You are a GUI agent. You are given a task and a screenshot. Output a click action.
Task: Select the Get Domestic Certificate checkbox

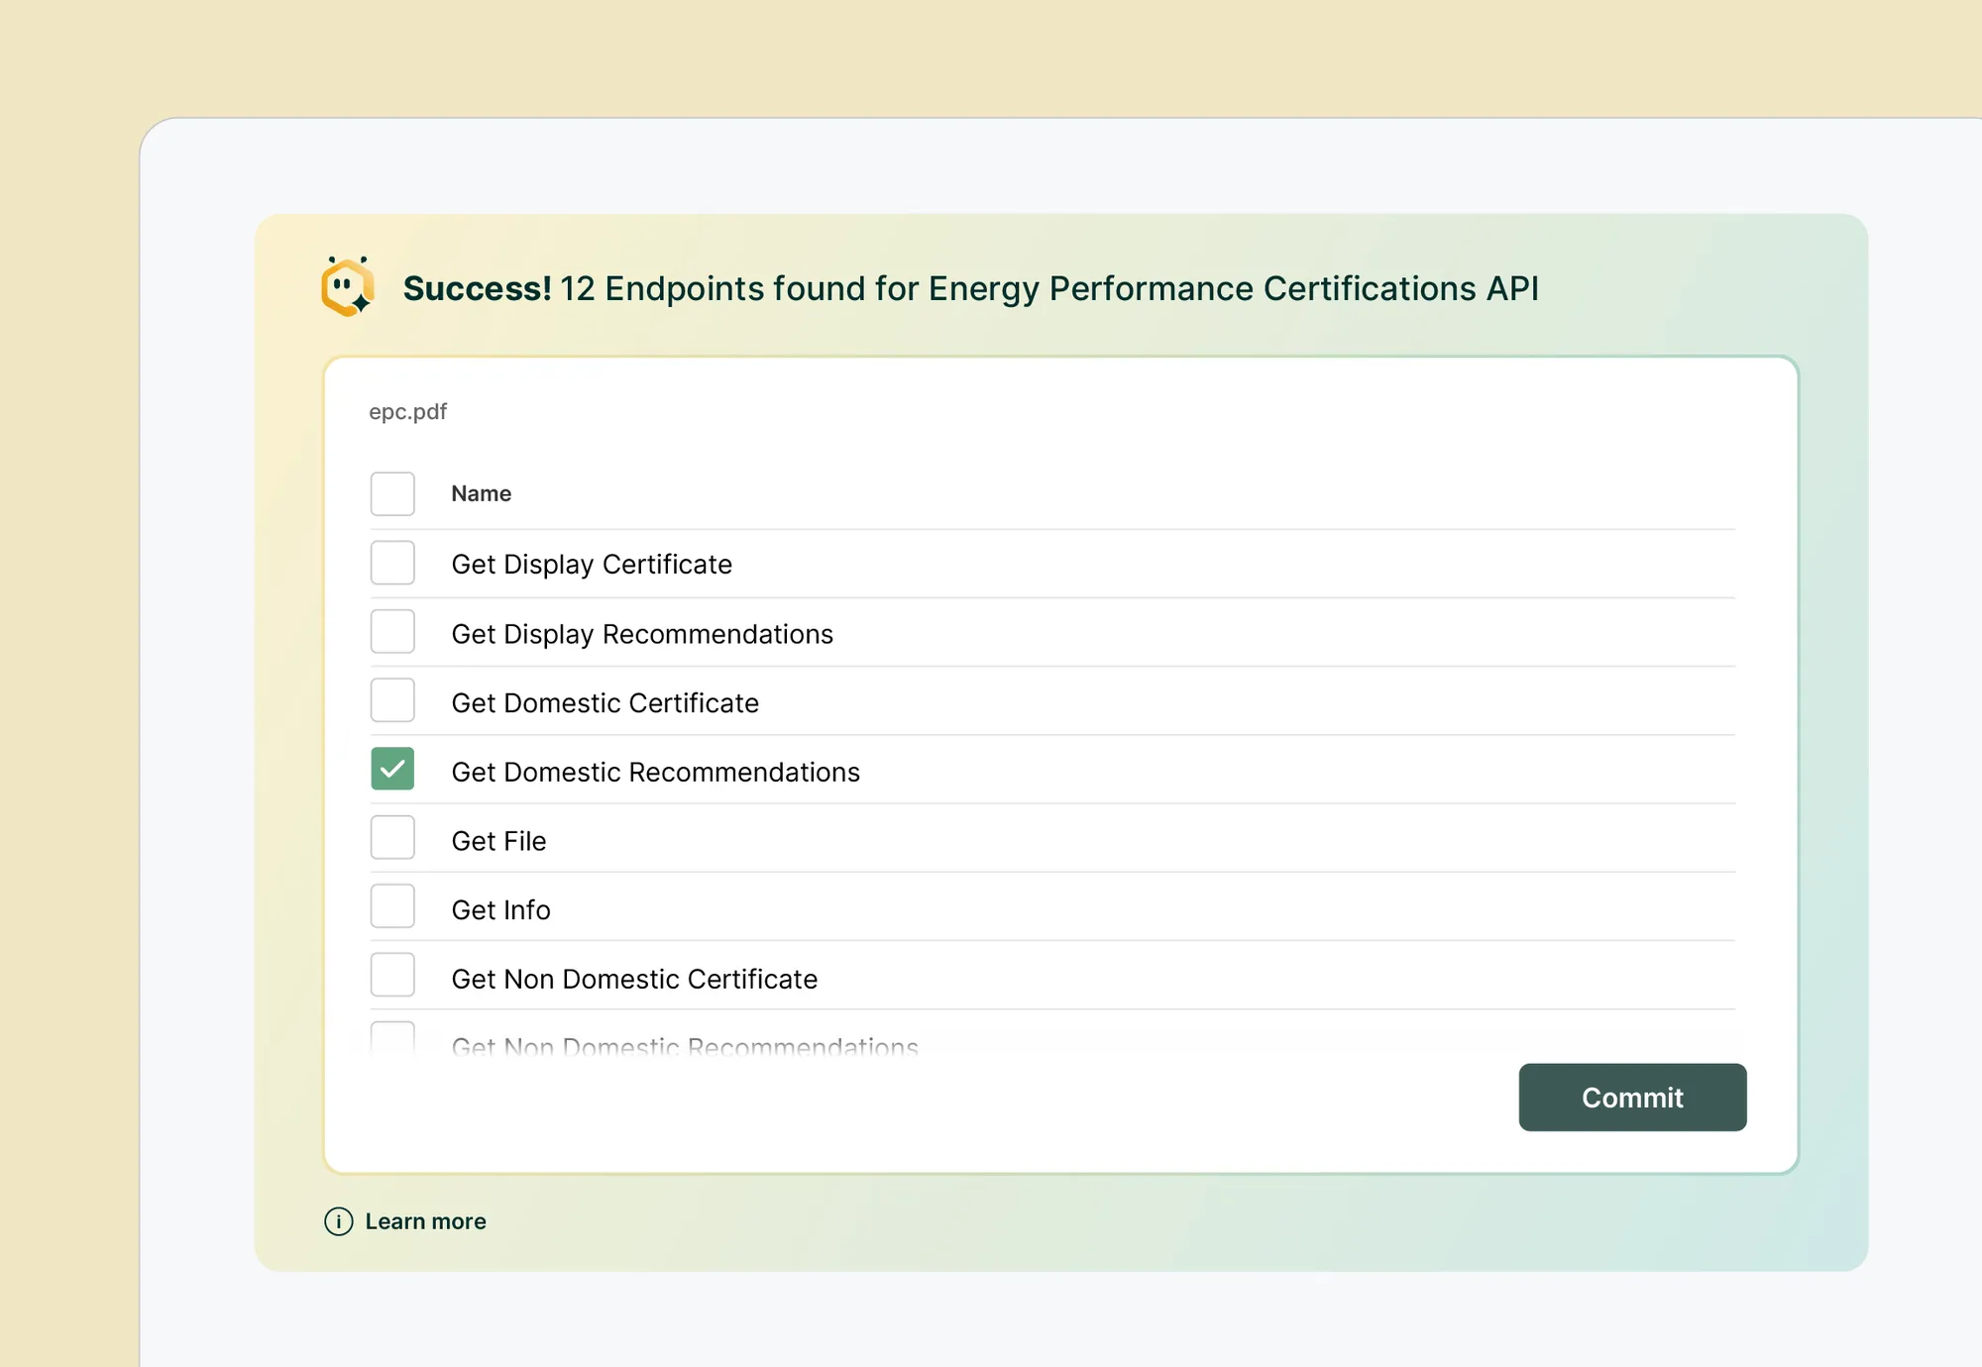pyautogui.click(x=392, y=700)
